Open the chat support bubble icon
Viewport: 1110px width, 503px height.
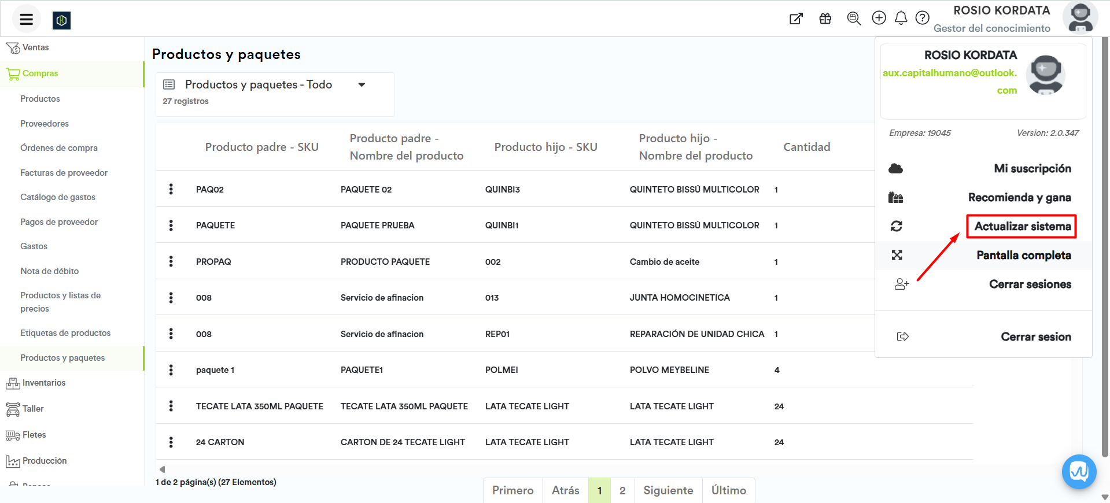(x=1079, y=472)
